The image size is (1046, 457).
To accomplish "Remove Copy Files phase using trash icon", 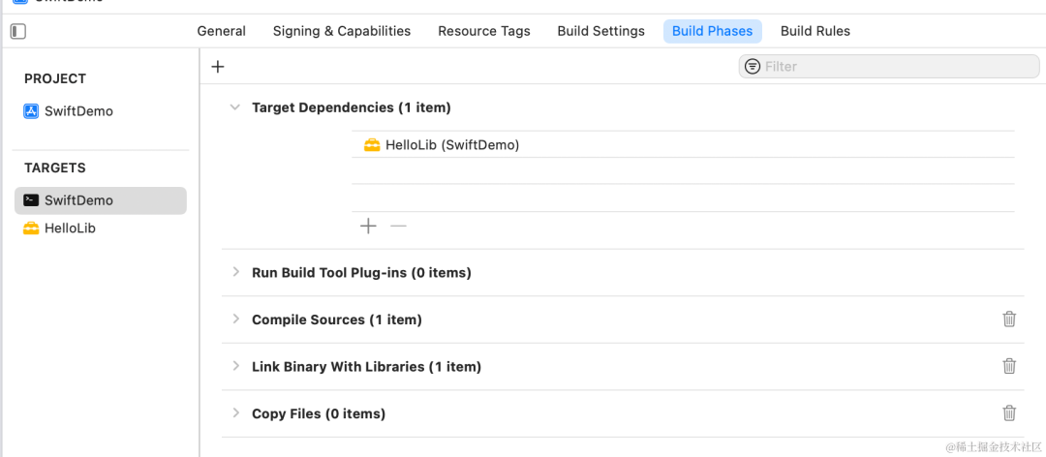I will point(1009,413).
